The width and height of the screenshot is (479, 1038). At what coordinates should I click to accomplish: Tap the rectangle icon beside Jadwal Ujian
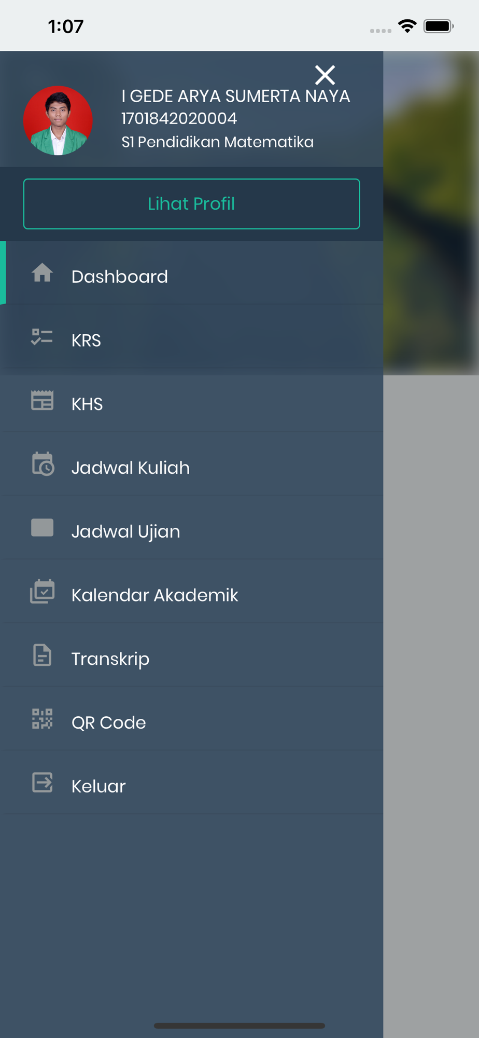point(42,528)
